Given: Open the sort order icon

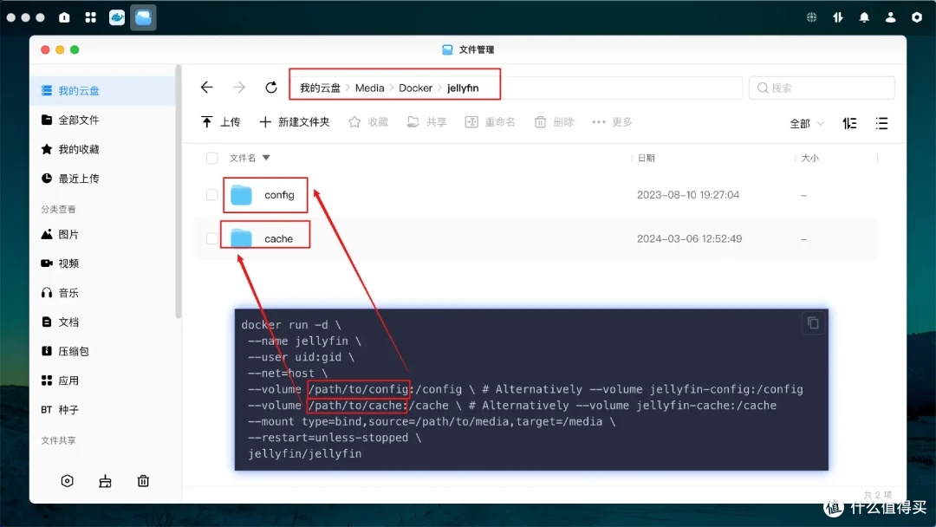Looking at the screenshot, I should click(x=849, y=124).
